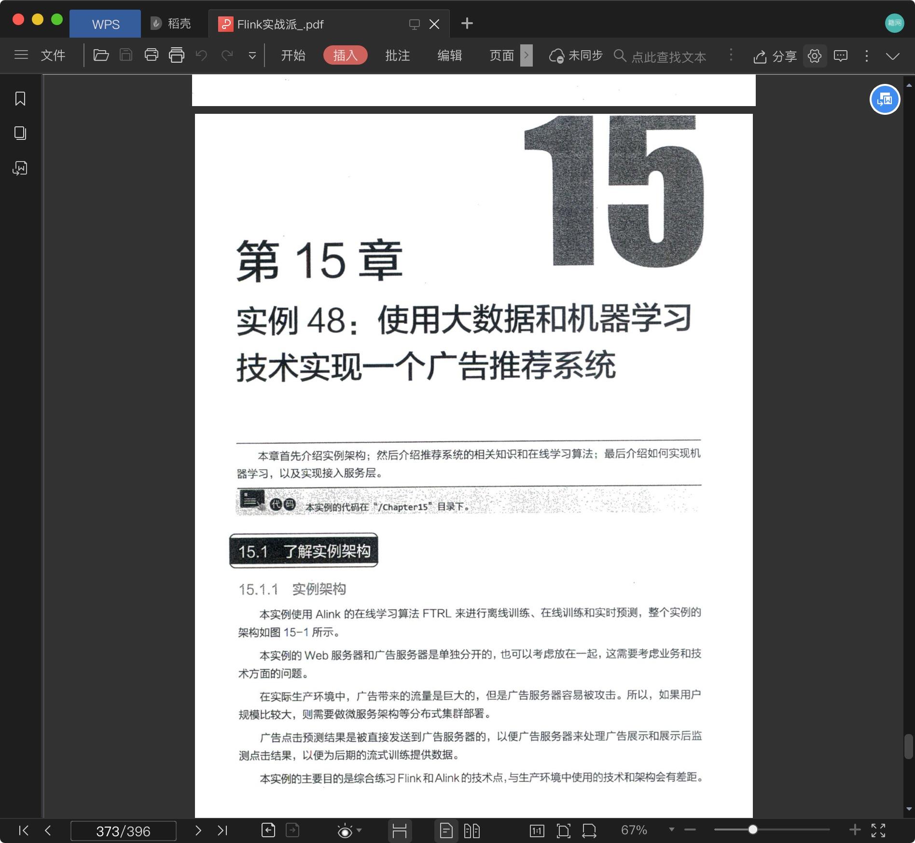The width and height of the screenshot is (915, 843).
Task: Open settings with the gear icon
Action: tap(815, 56)
